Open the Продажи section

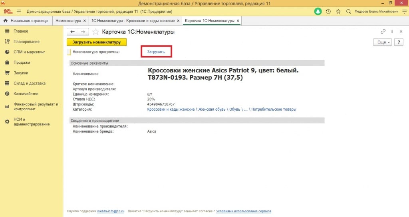[x=22, y=63]
